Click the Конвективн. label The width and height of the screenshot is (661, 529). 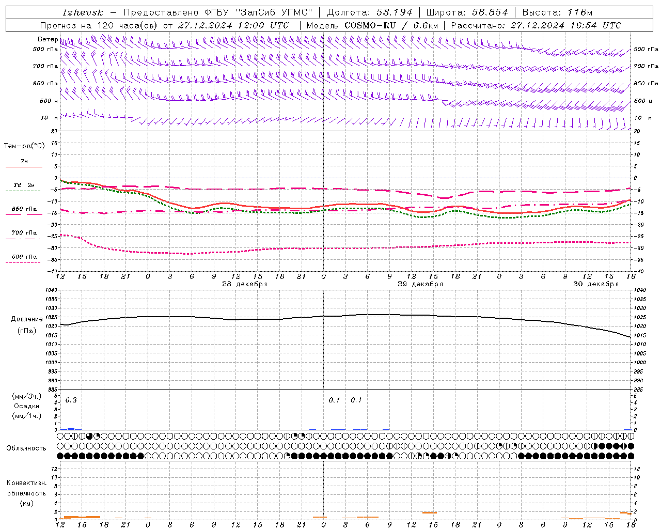pos(27,483)
